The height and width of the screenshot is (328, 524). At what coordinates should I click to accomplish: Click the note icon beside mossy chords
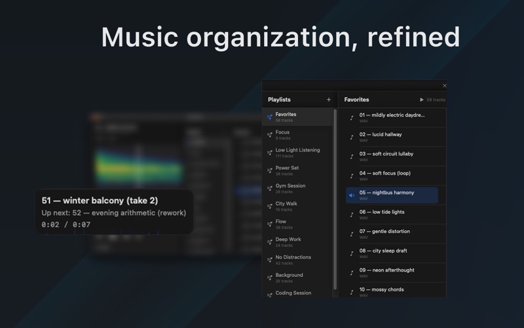(352, 292)
